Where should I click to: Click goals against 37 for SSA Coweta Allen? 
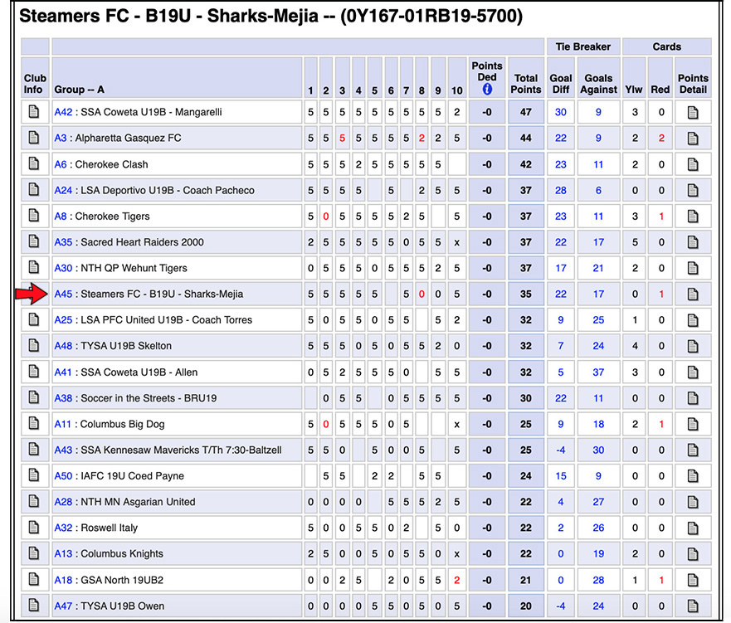click(598, 372)
